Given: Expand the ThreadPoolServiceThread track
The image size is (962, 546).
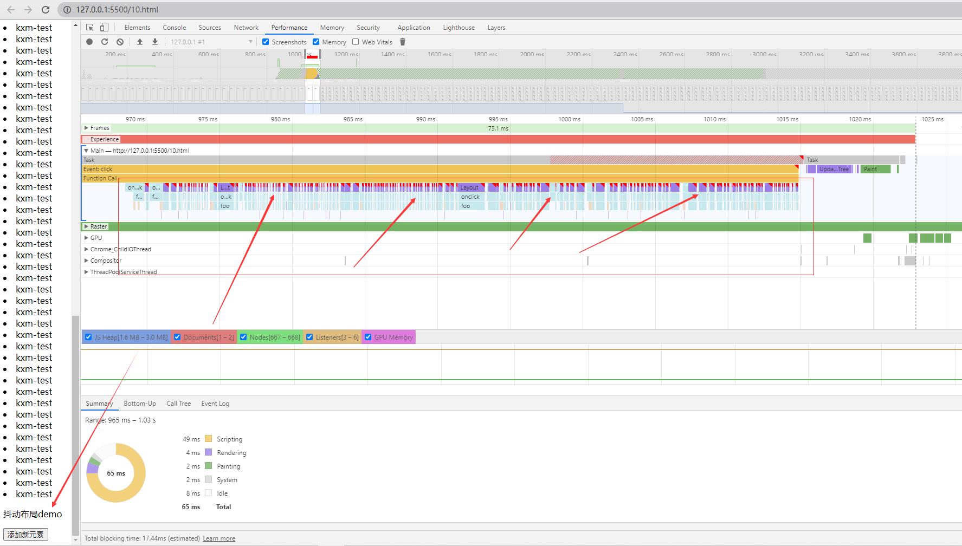Looking at the screenshot, I should (86, 272).
